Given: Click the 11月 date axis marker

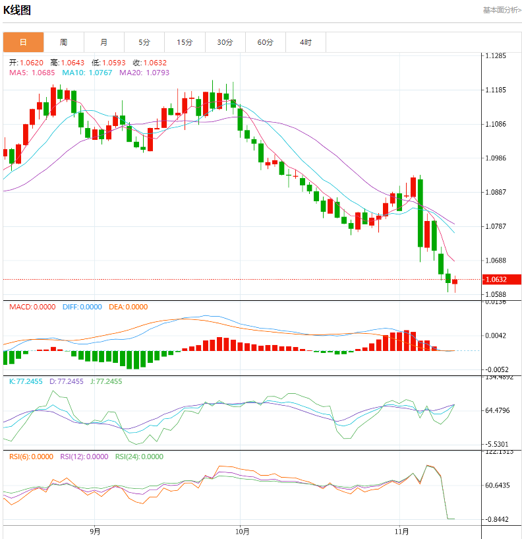Looking at the screenshot, I should tap(401, 532).
